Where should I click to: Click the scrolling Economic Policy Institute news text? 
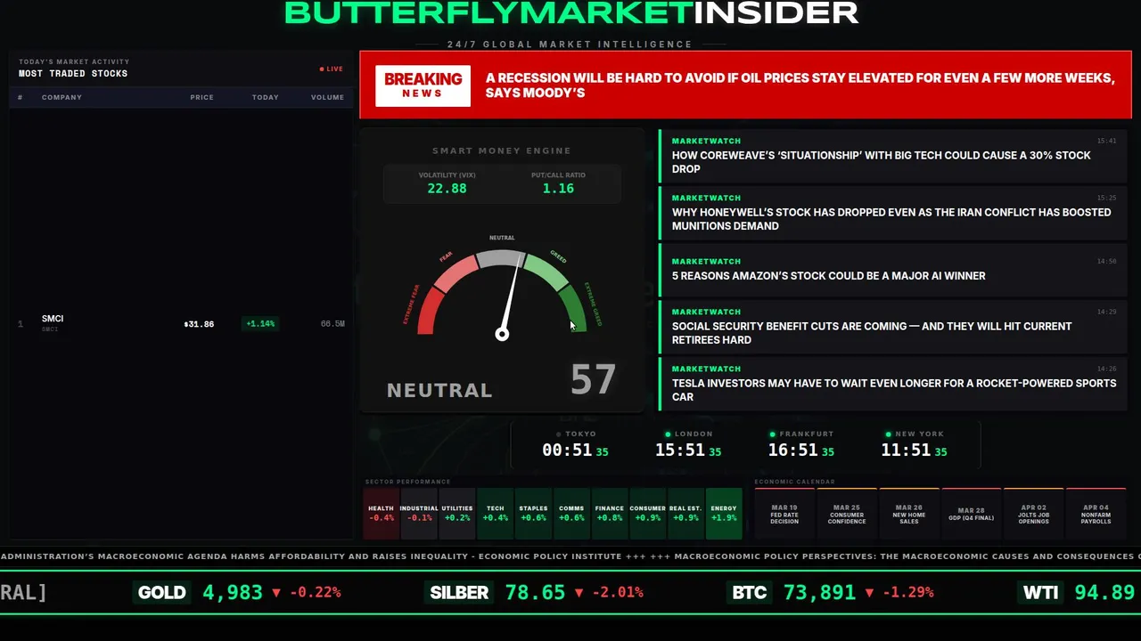311,556
